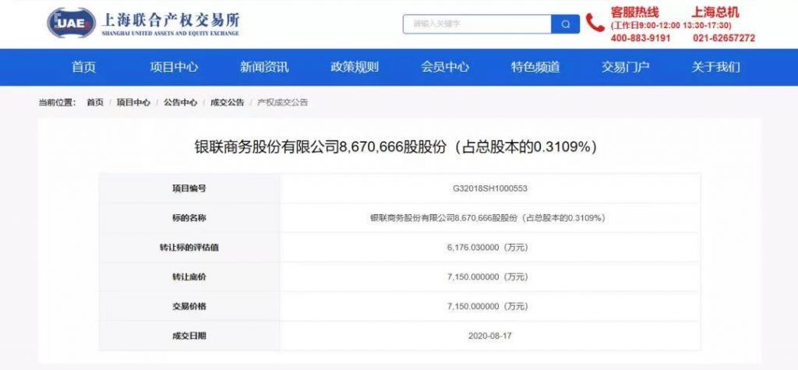
Task: Click the 标的名称 row label
Action: click(189, 218)
